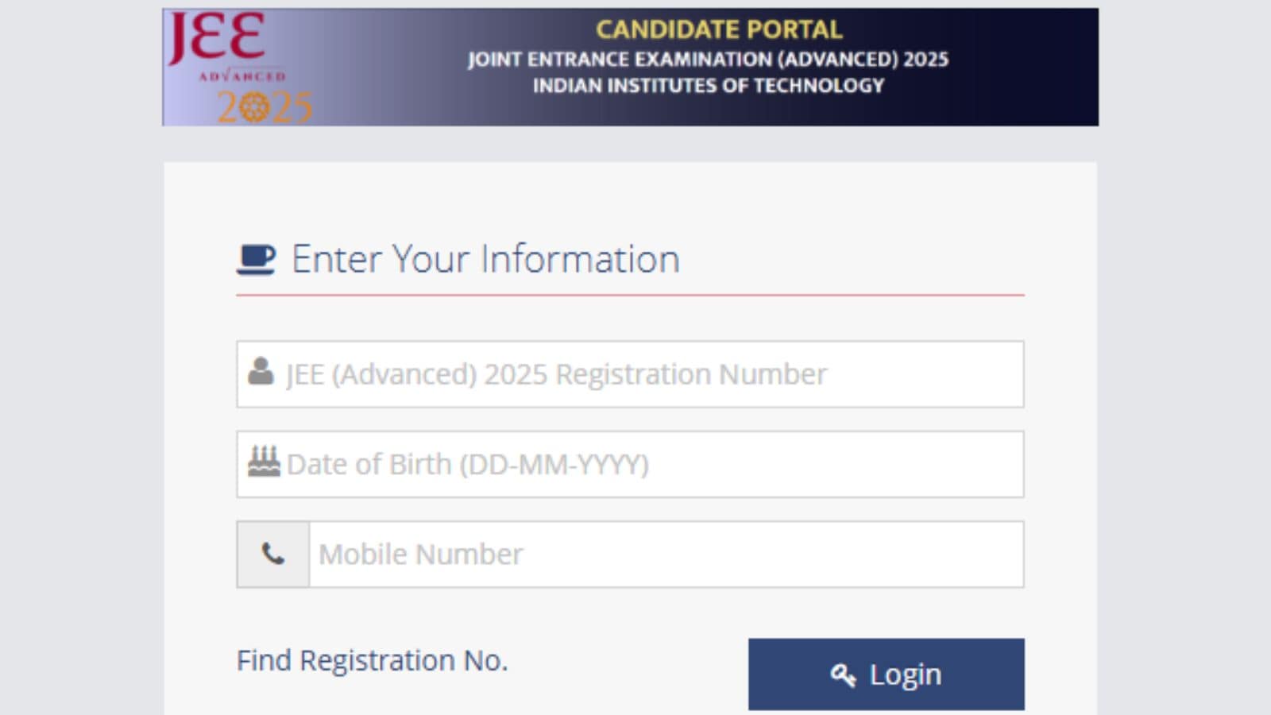
Task: Click the coffee cup icon beside the heading
Action: (256, 258)
